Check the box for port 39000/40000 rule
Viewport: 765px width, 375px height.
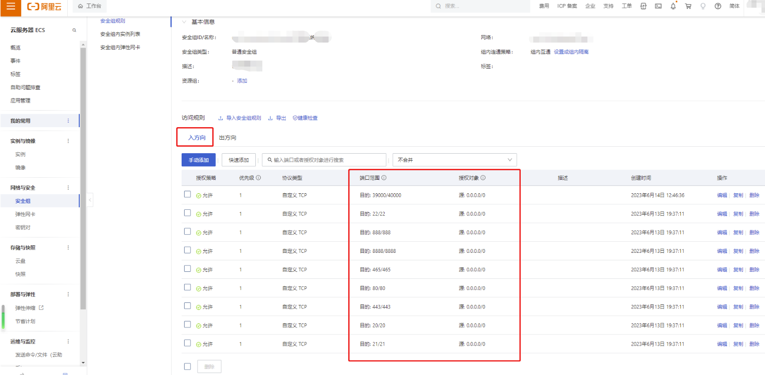(x=187, y=195)
